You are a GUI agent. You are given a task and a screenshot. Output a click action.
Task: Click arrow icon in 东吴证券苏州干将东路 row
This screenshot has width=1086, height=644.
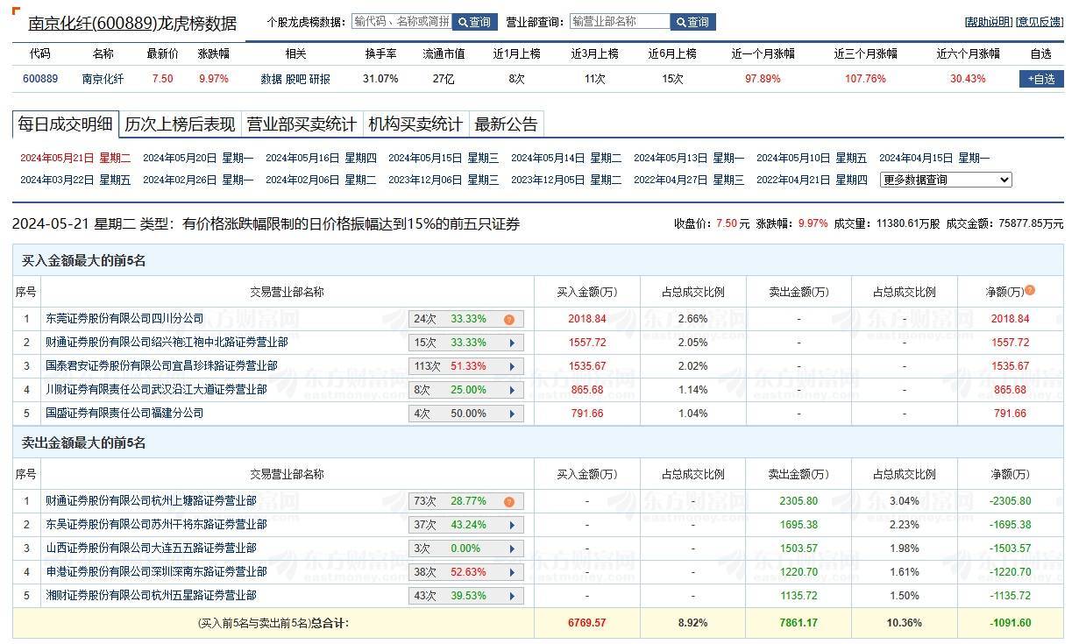512,526
